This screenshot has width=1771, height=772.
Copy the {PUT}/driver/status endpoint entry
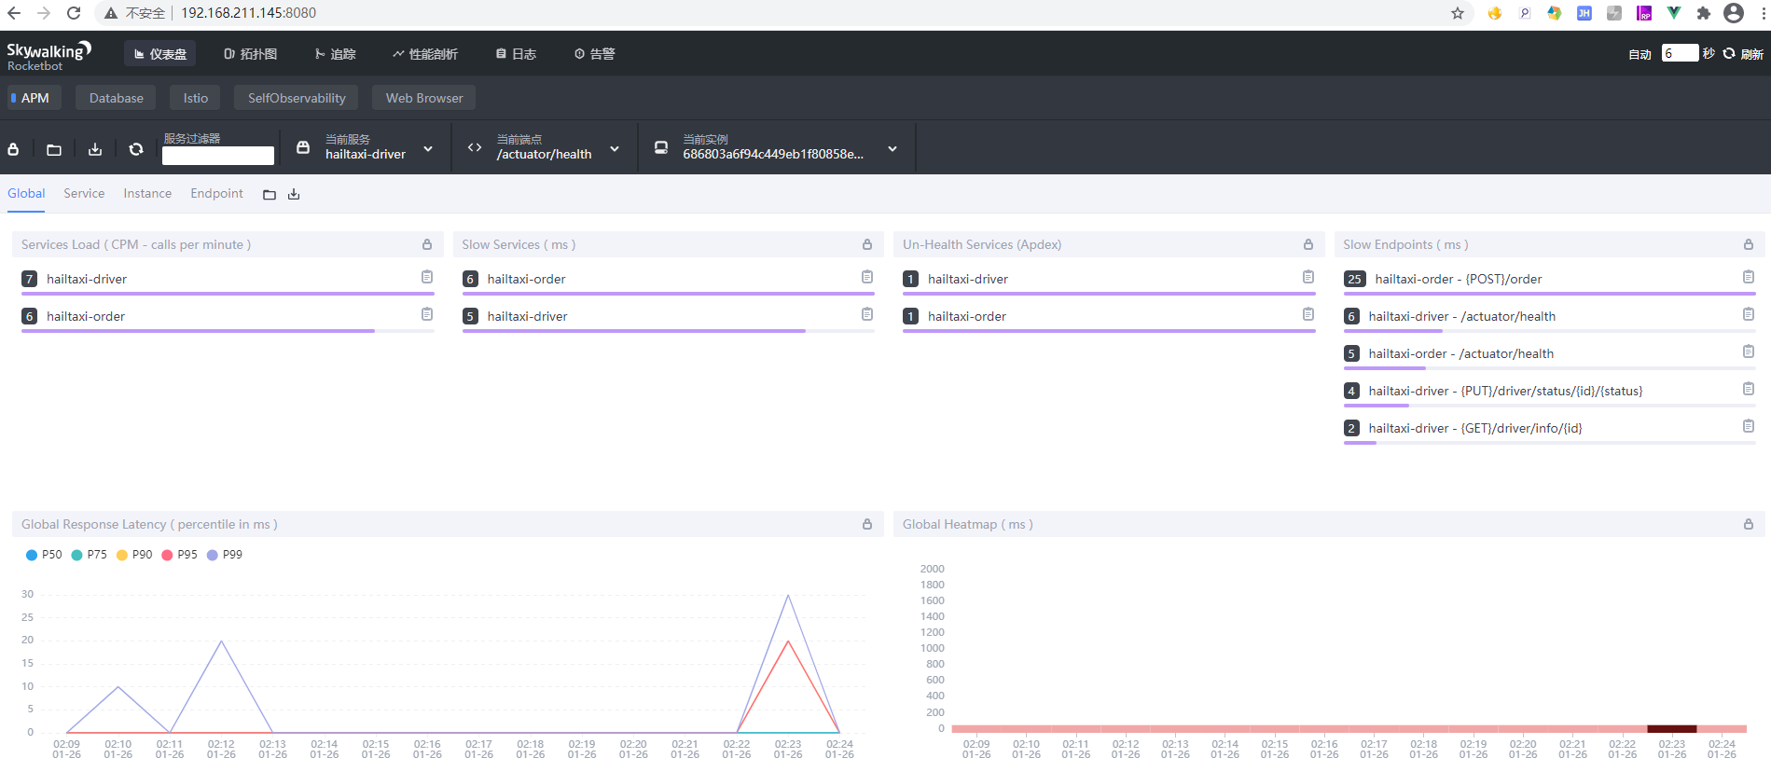click(x=1749, y=389)
